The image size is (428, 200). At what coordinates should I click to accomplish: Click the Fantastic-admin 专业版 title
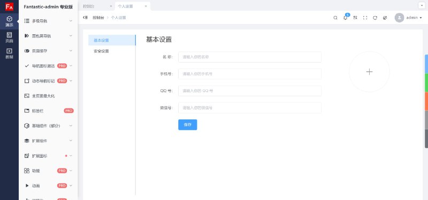coord(48,7)
